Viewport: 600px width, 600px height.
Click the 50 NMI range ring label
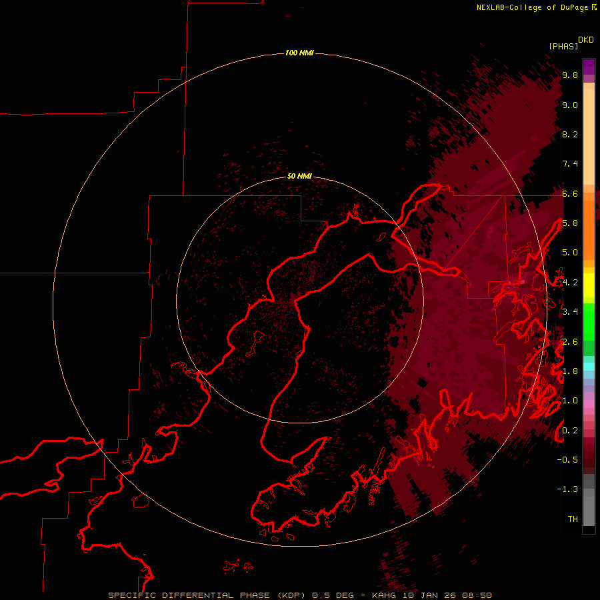pyautogui.click(x=299, y=176)
